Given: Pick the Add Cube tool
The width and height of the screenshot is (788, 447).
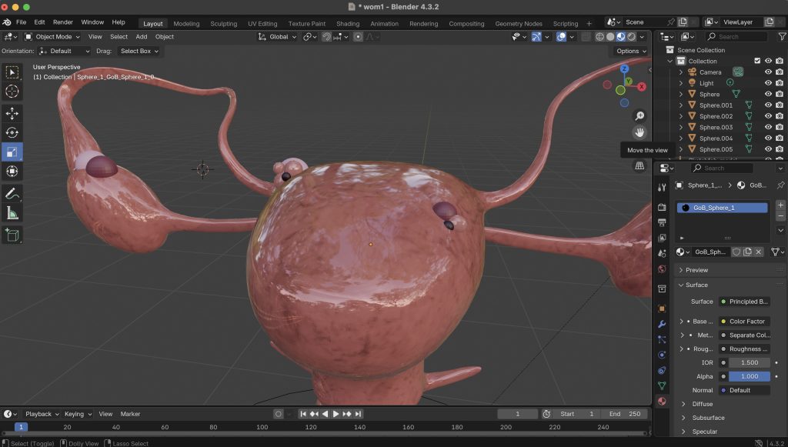Looking at the screenshot, I should tap(12, 235).
